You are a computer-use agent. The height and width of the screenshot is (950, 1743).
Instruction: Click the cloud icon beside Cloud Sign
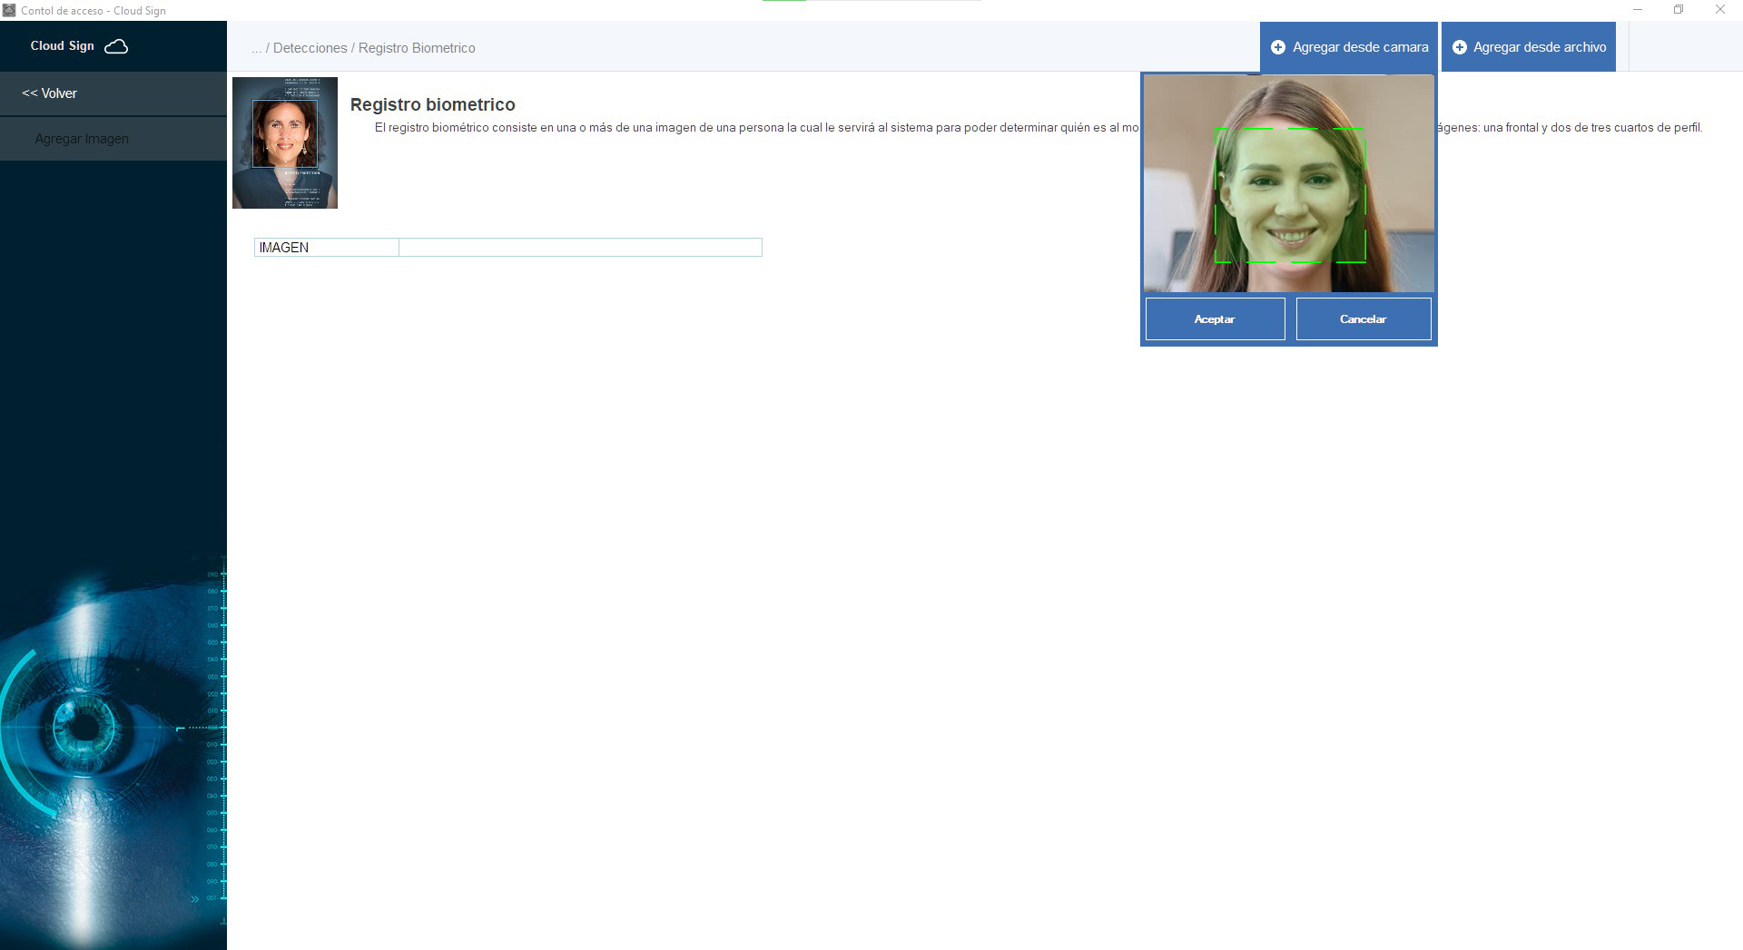116,46
